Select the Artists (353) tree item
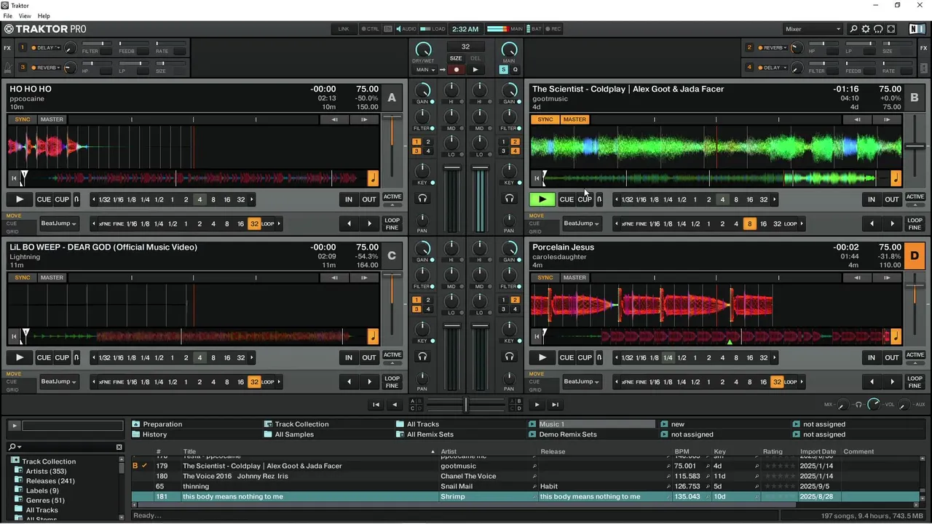The width and height of the screenshot is (932, 524). point(47,472)
